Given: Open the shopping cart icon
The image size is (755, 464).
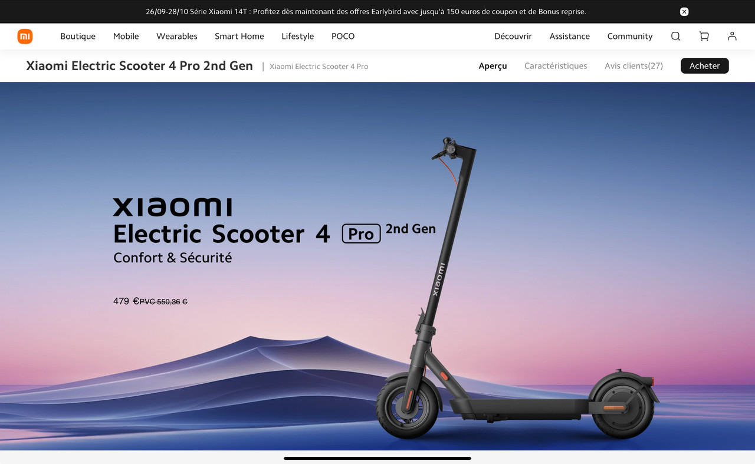Looking at the screenshot, I should tap(704, 36).
